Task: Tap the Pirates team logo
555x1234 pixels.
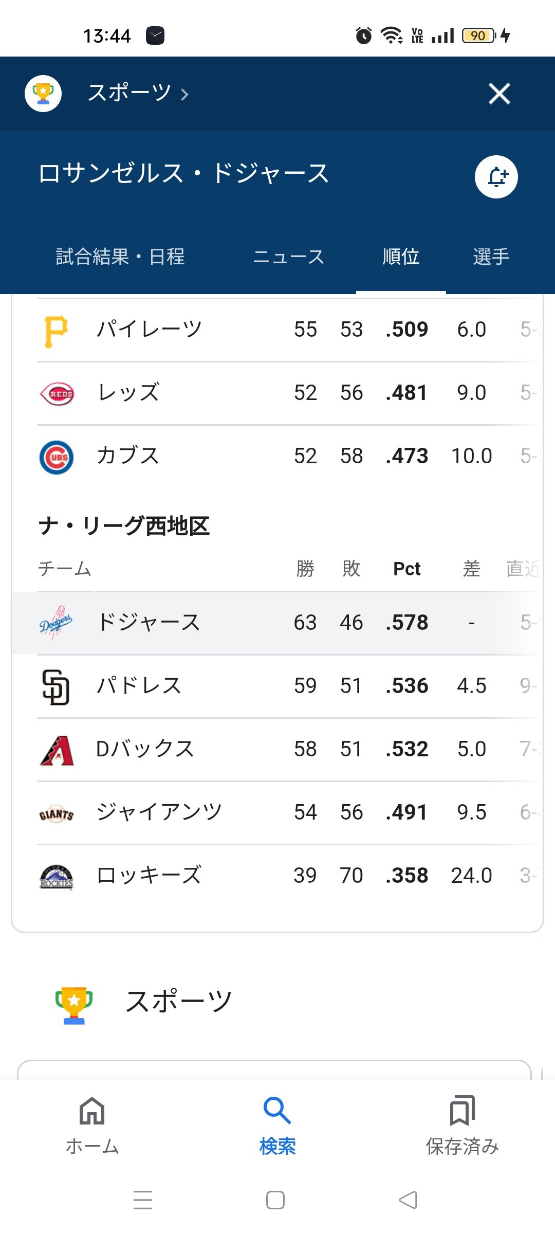Action: [56, 331]
